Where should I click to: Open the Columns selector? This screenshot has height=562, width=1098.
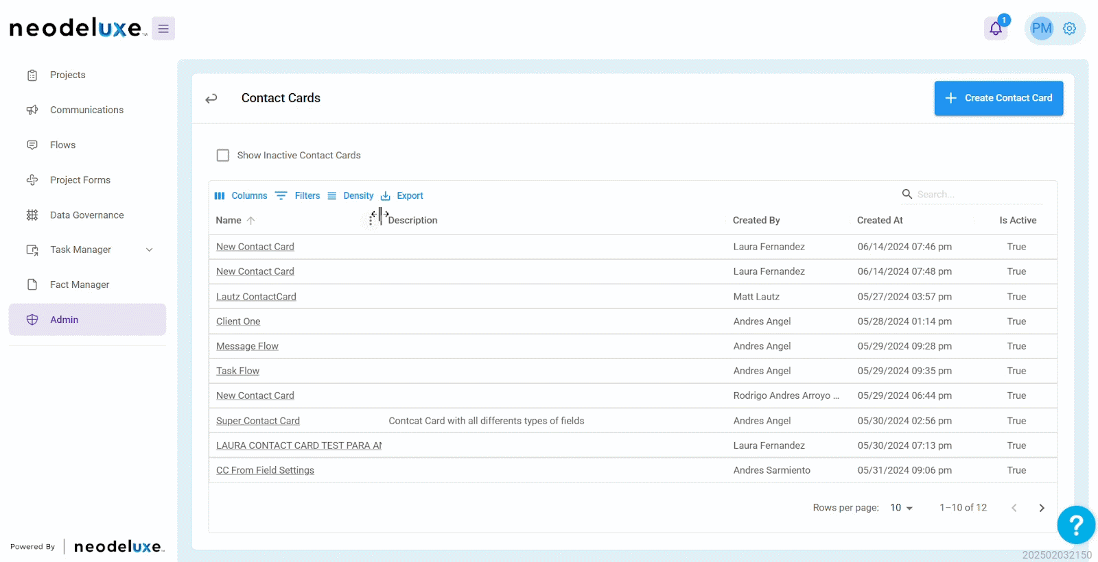(x=241, y=196)
